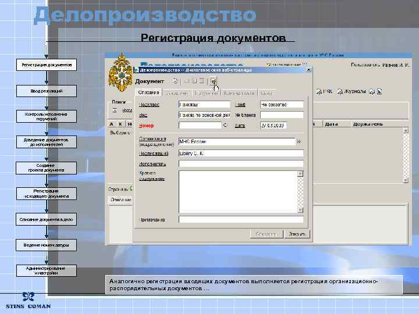
Task: Click the Вход item in the search panel
Action: point(127,110)
